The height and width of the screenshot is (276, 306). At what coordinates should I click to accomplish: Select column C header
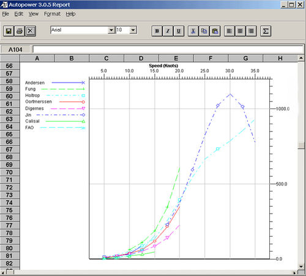tap(106, 58)
